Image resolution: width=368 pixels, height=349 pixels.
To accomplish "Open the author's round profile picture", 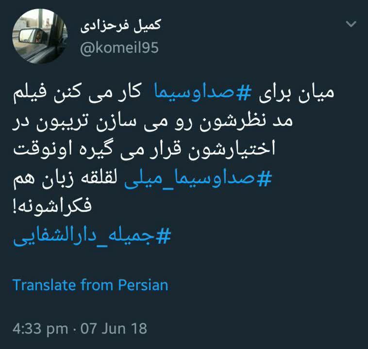I will [x=40, y=36].
